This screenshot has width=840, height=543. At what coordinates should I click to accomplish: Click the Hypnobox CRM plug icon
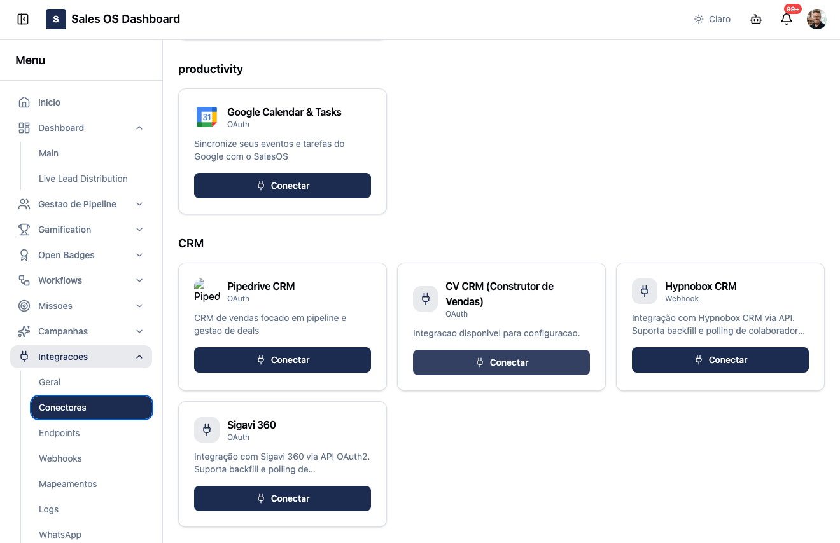tap(645, 291)
